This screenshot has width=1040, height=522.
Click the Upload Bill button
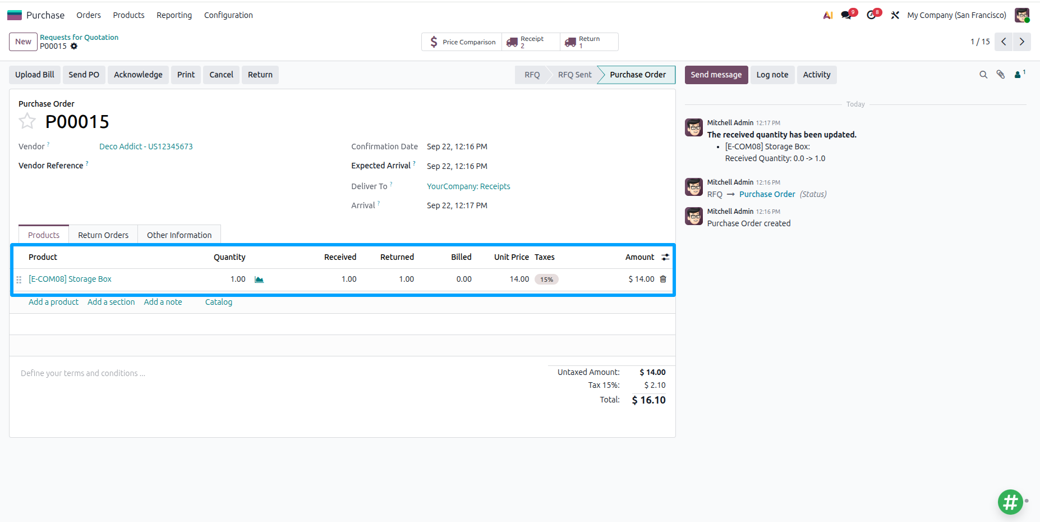[35, 75]
